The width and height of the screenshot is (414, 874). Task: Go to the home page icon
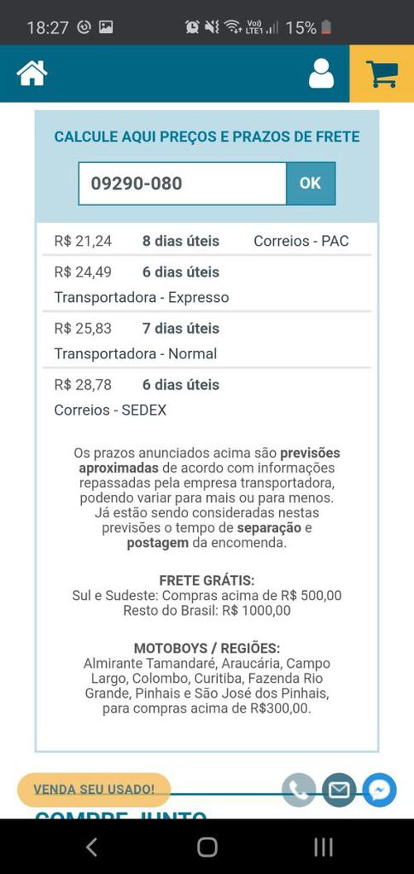31,73
